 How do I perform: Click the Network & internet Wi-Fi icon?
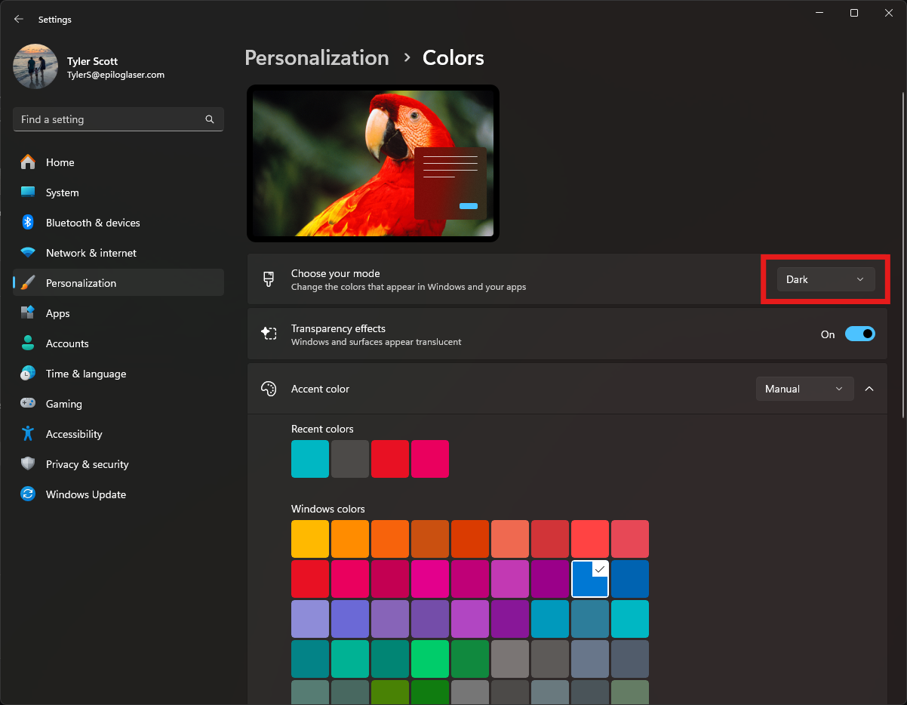[28, 253]
